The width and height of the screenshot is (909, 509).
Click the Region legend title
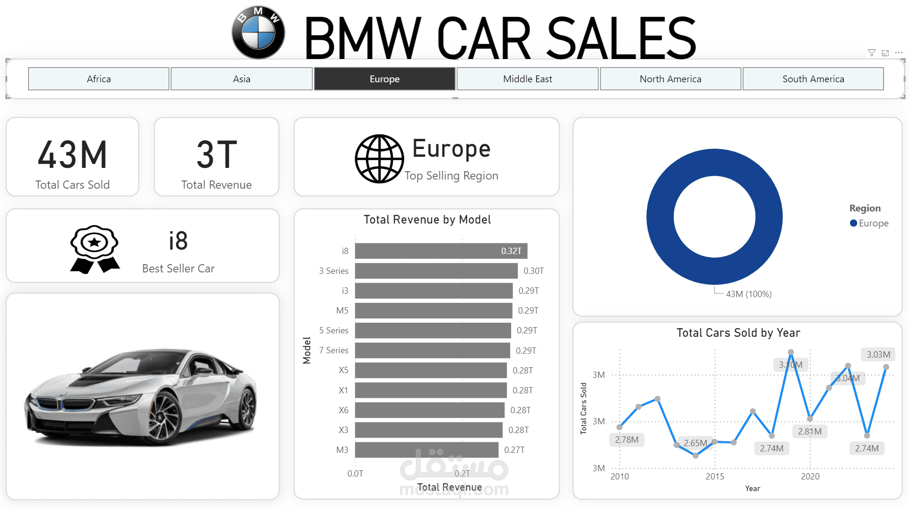(x=865, y=208)
